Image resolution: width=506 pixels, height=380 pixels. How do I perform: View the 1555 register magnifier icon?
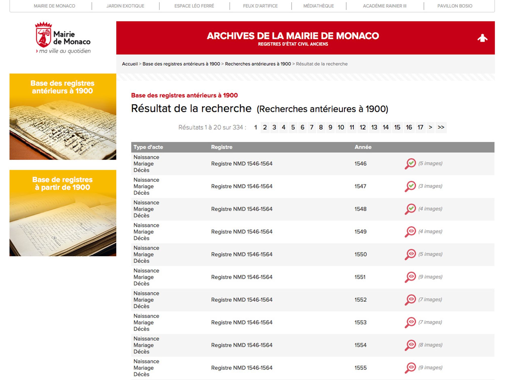tap(410, 368)
